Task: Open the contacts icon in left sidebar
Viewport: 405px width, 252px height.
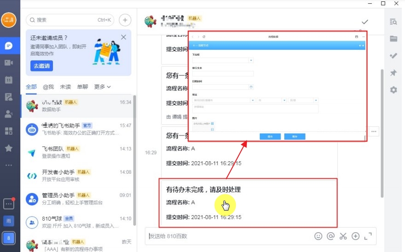Action: coord(8,114)
